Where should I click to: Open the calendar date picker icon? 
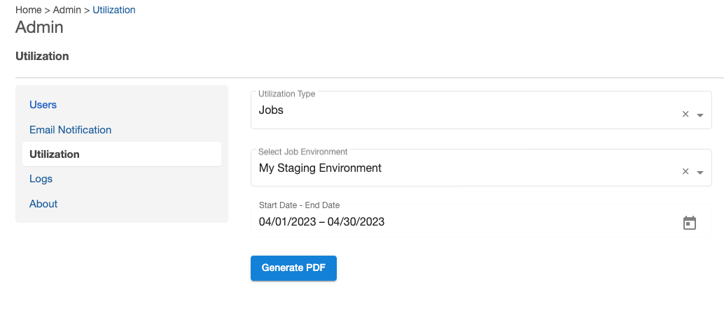coord(690,223)
